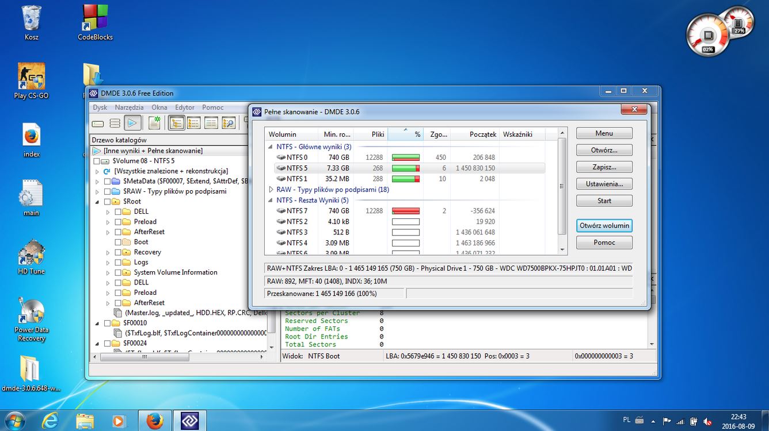Open the Pomoc menu in the menu bar
Screen dimensions: 769x431
(x=212, y=107)
